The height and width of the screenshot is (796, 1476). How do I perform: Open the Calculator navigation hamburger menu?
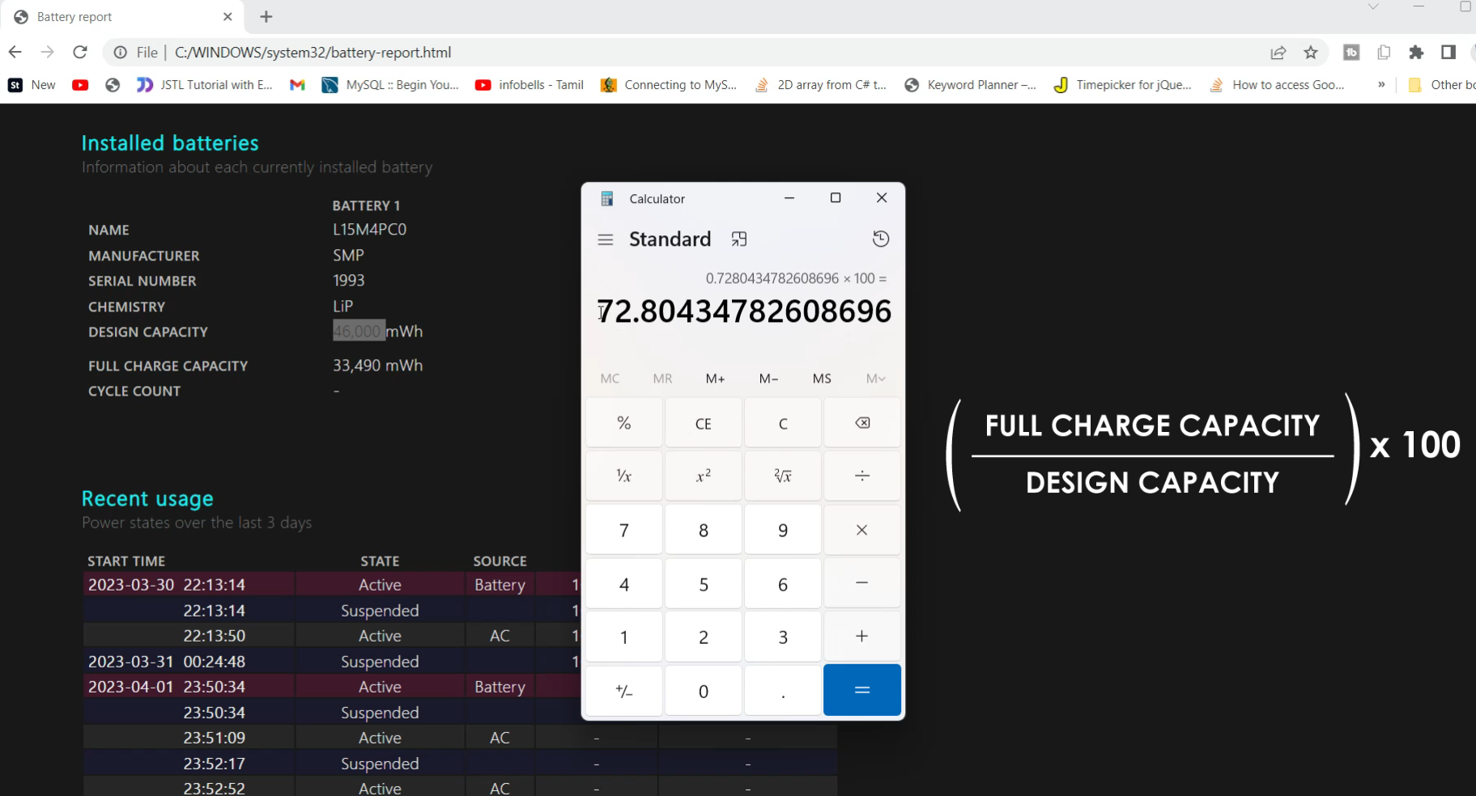click(605, 239)
